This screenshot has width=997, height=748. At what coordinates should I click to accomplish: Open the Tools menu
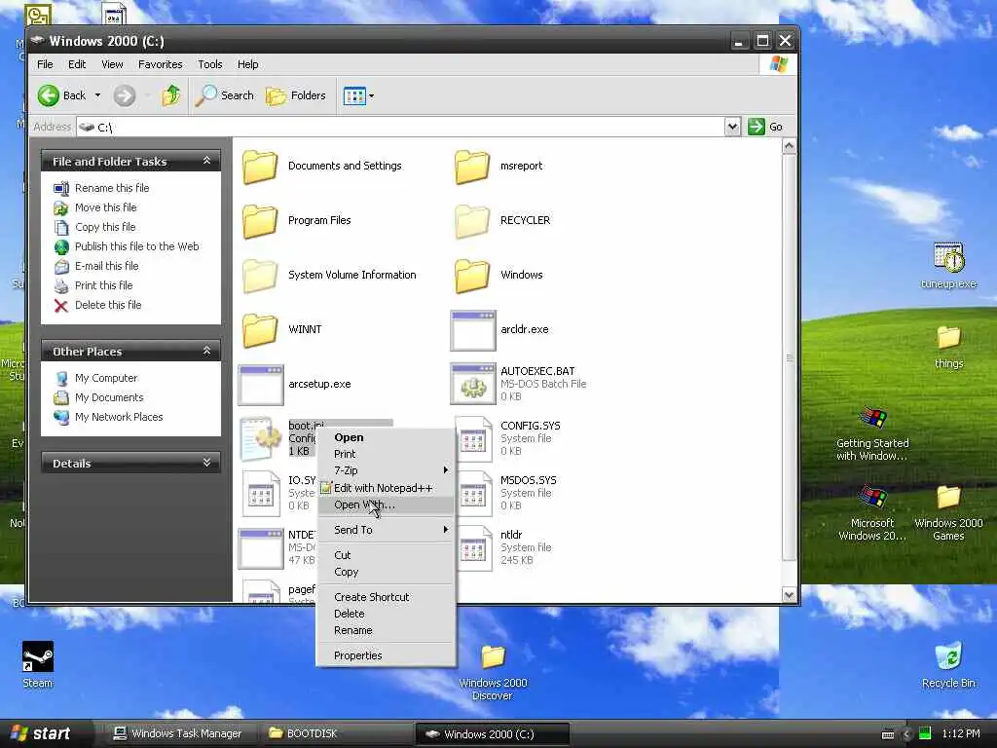210,64
